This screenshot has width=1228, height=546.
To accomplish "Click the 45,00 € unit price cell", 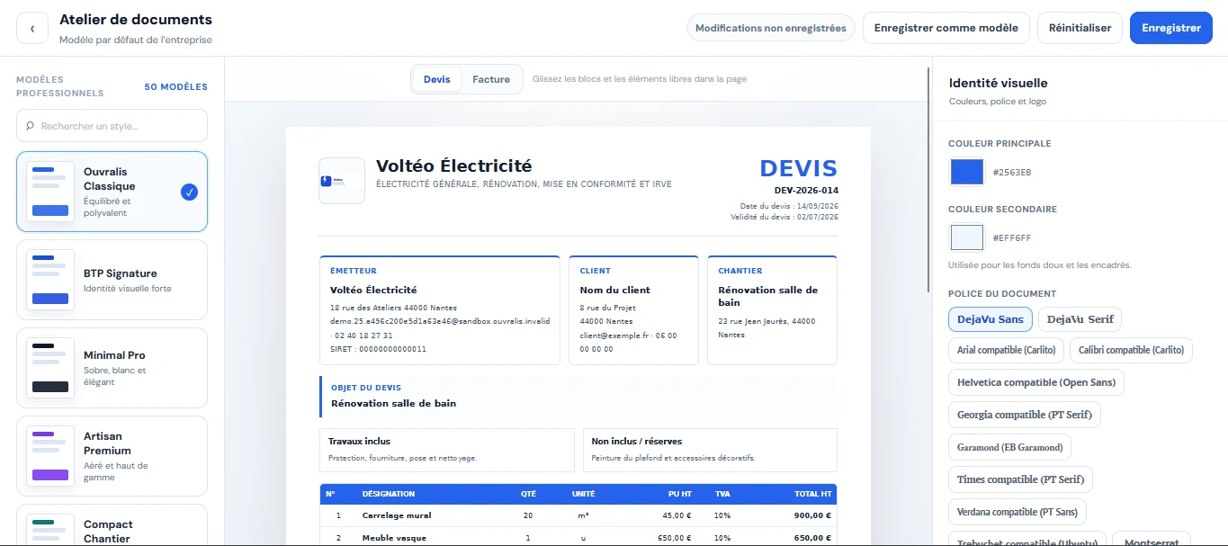I will [677, 515].
